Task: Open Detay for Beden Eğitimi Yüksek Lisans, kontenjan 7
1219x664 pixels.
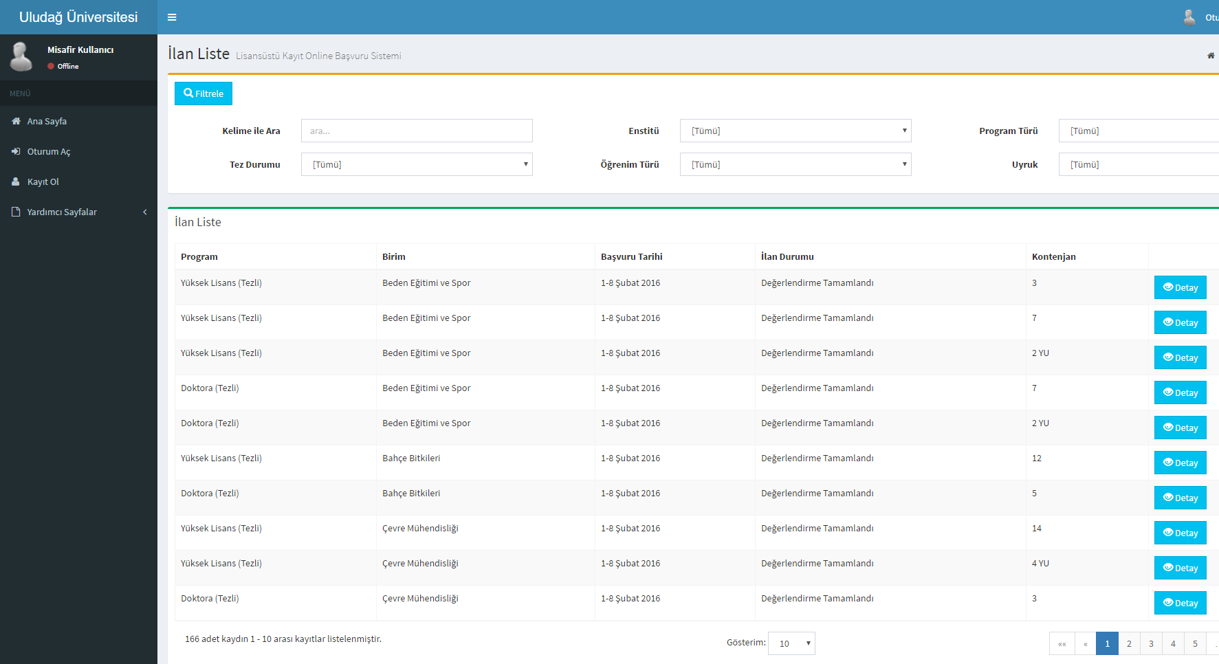Action: coord(1180,322)
